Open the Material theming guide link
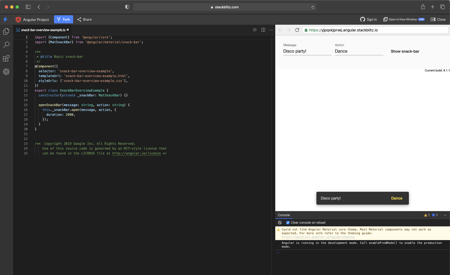The image size is (450, 275). (x=318, y=237)
